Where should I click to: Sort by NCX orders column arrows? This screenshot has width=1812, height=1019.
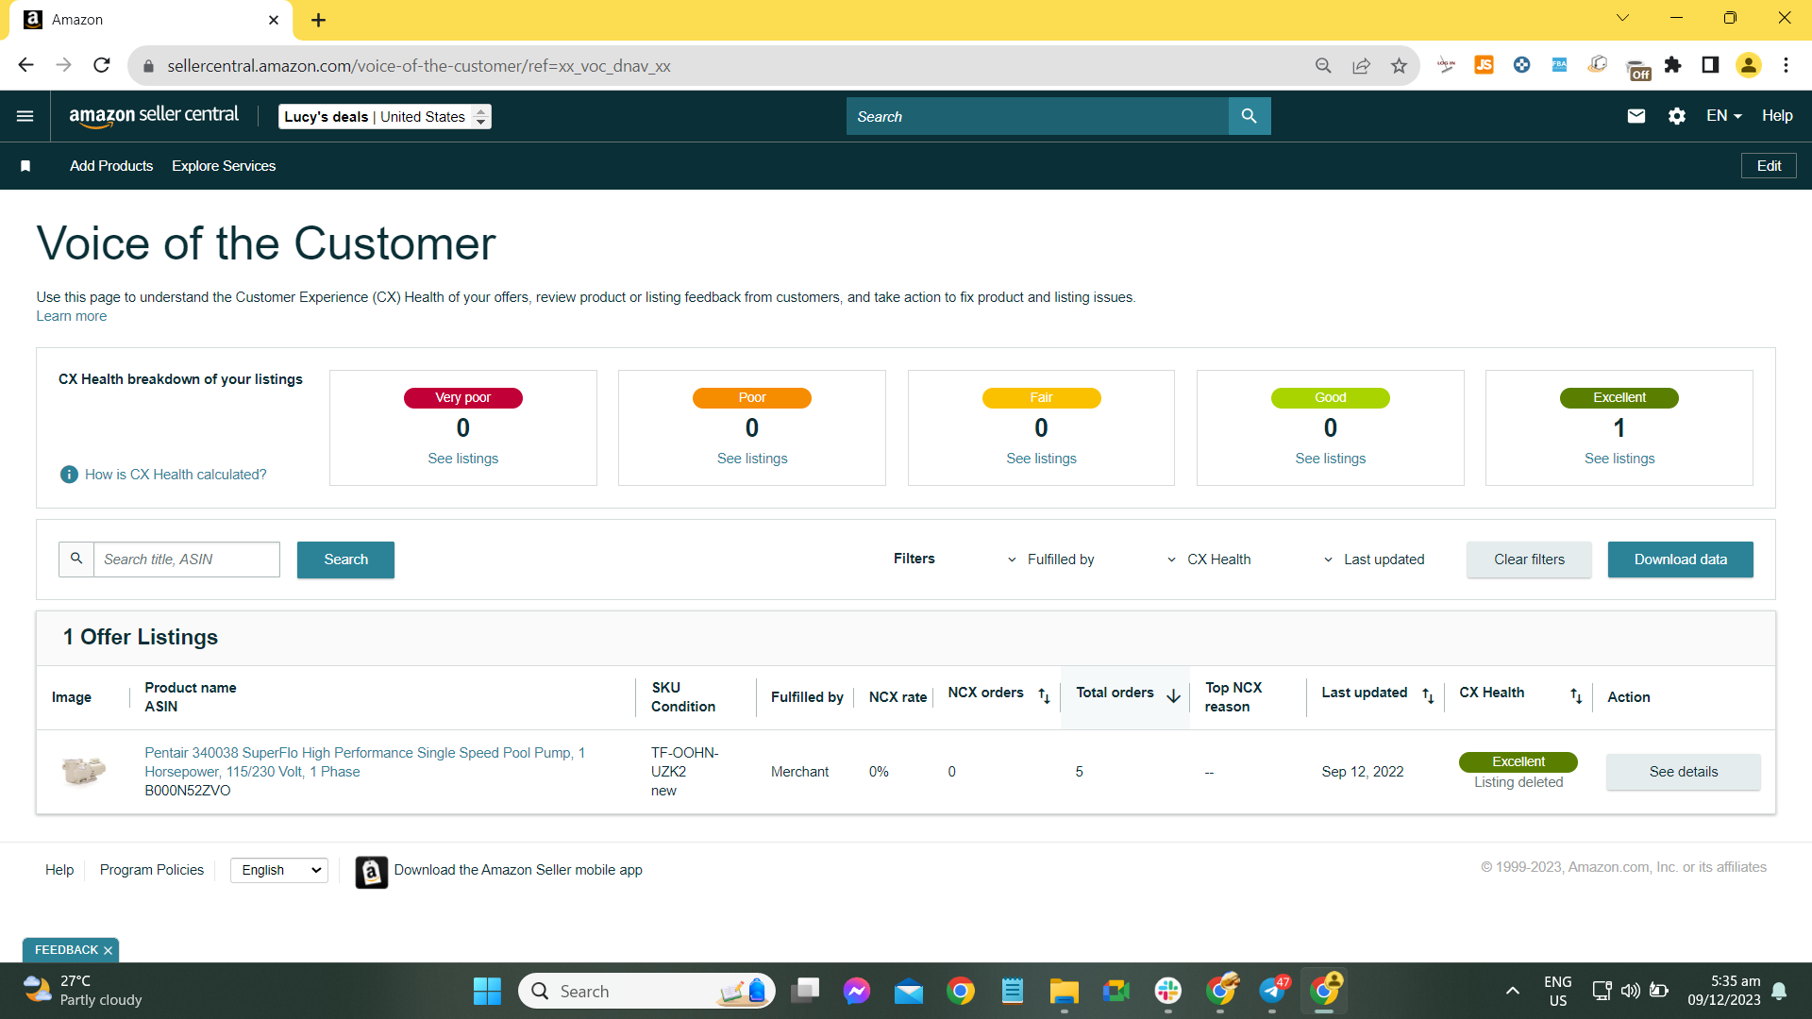(x=1044, y=696)
